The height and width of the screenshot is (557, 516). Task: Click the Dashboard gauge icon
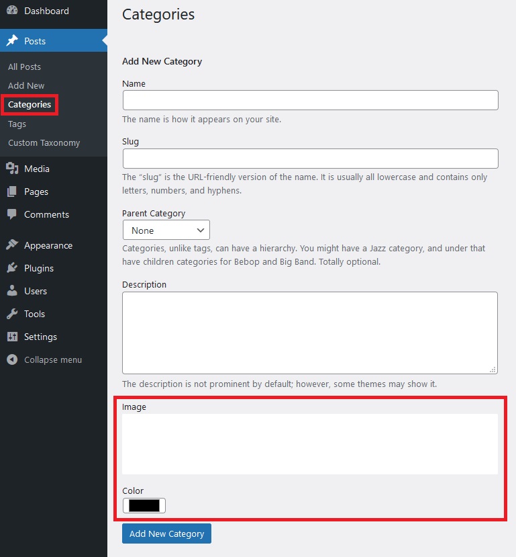pos(12,11)
